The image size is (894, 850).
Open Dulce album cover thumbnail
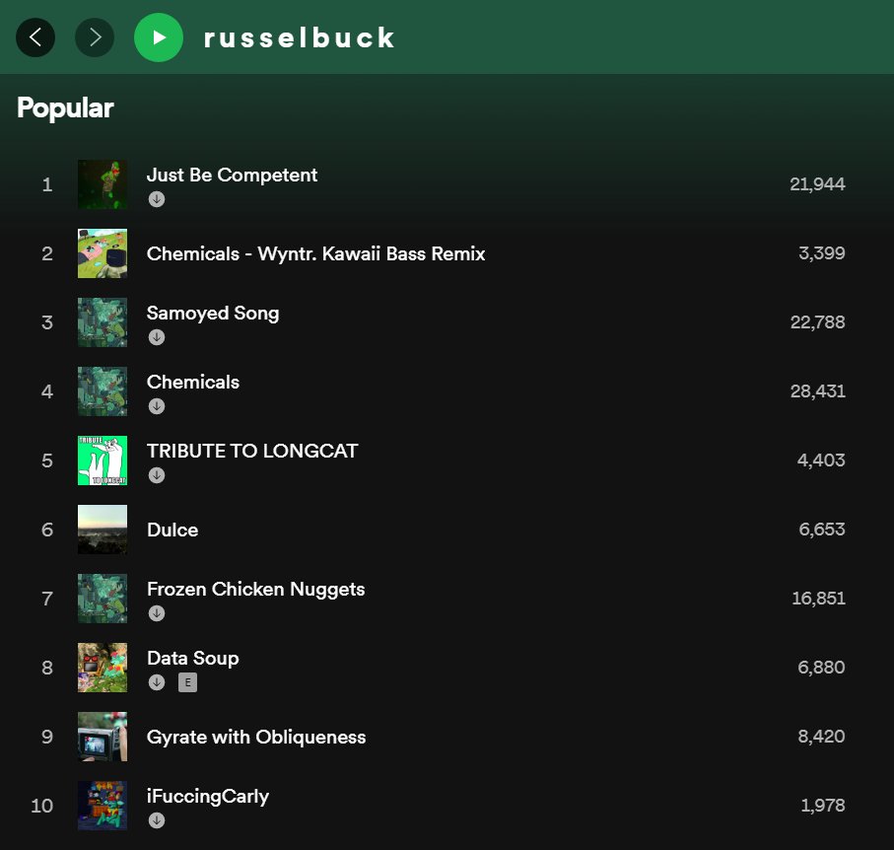103,530
